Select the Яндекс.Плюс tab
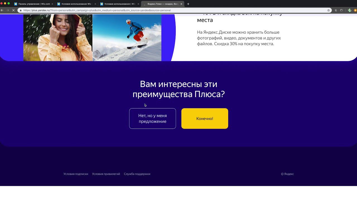 [x=163, y=4]
